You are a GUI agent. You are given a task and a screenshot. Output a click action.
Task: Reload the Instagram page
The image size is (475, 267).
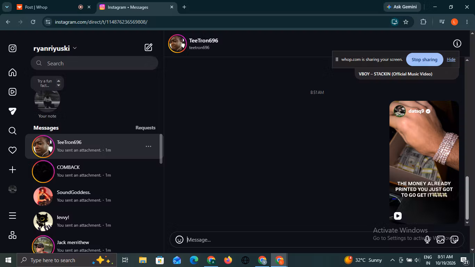33,22
